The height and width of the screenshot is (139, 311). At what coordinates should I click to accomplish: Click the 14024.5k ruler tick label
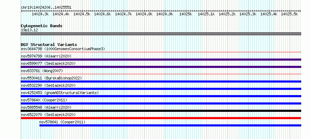(82, 14)
